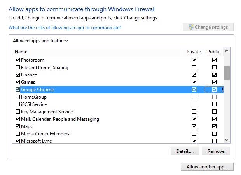The width and height of the screenshot is (241, 175).
Task: Select the Mail, Calendar, People and Messaging row
Action: click(60, 119)
